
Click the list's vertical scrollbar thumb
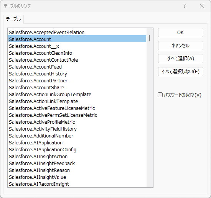[x=150, y=38]
